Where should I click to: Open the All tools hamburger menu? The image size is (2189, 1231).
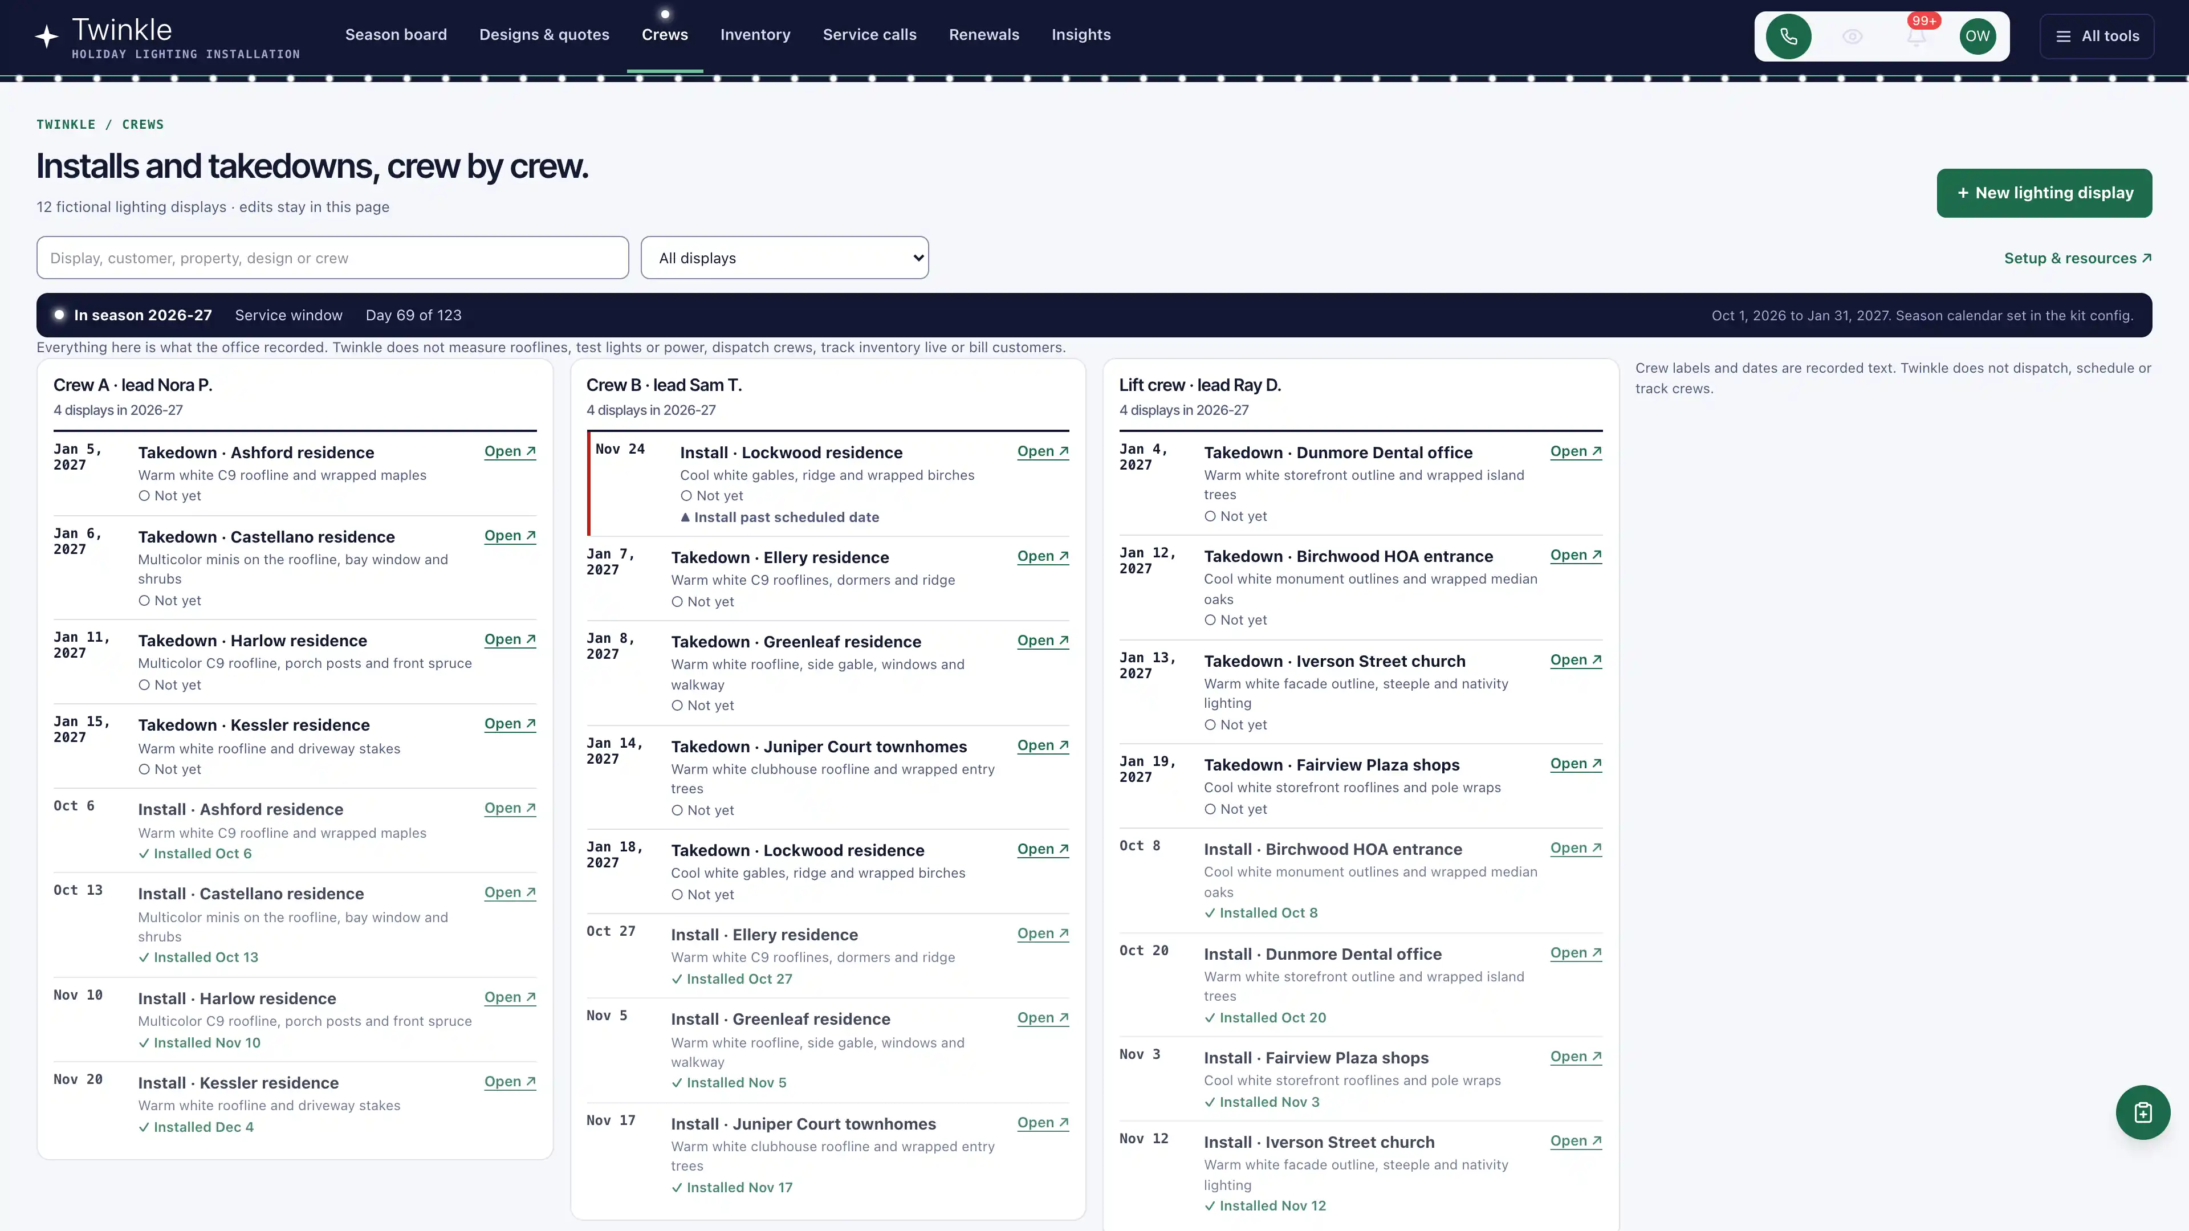(x=2097, y=36)
